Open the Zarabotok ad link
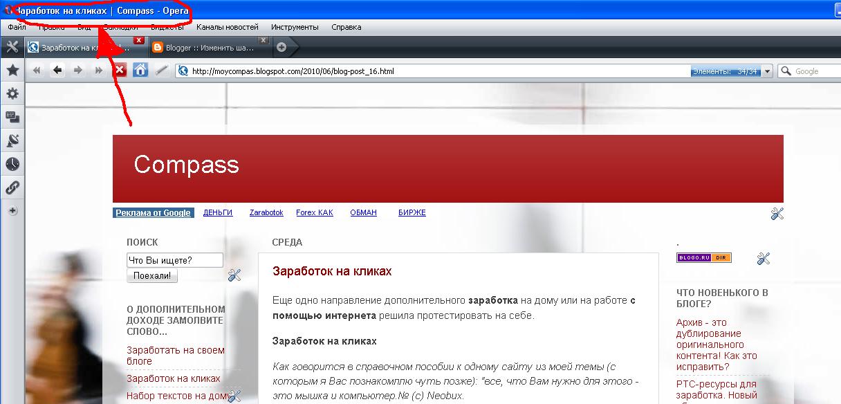Screen dimensions: 841x404 266,213
